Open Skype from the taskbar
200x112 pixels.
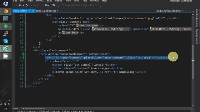[6, 41]
